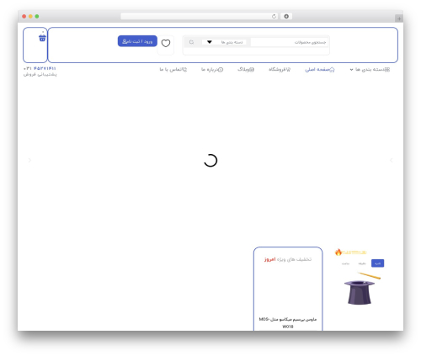Click the browser reload icon
This screenshot has height=356, width=421.
click(x=274, y=16)
